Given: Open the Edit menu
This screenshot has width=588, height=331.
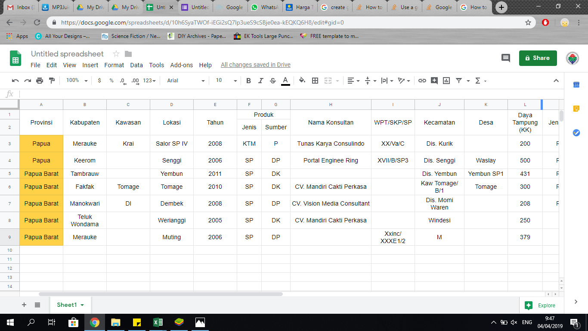Looking at the screenshot, I should (52, 65).
